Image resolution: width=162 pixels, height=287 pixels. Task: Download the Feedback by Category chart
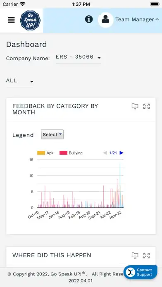point(135,106)
